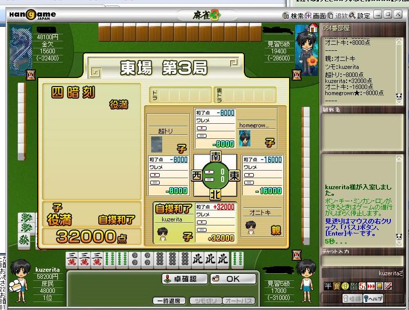Click the 招待 invite button

[x=352, y=298]
